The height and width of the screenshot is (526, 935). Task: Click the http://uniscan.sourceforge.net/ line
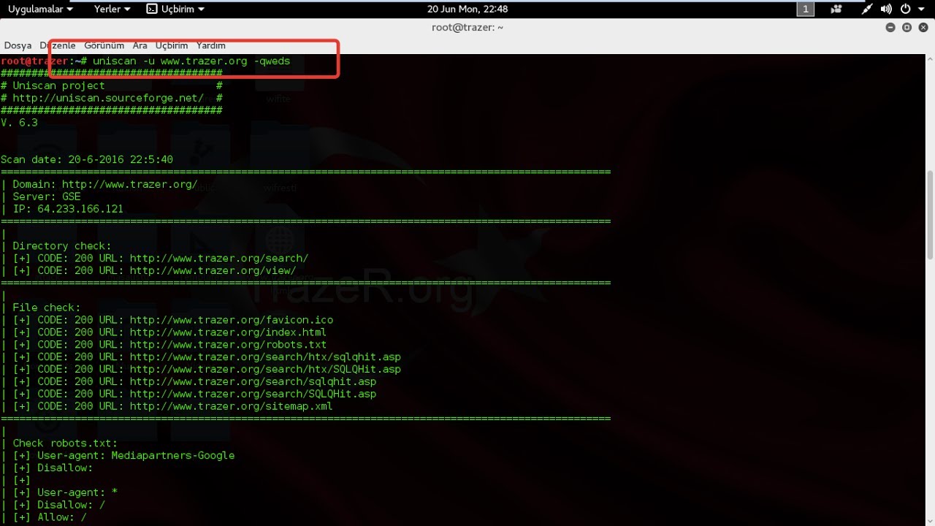[112, 98]
